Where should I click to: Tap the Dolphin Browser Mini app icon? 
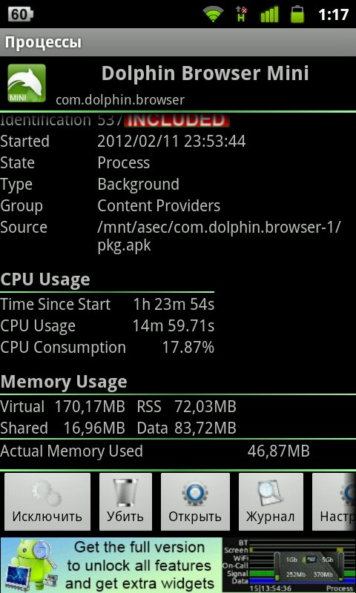tap(27, 83)
